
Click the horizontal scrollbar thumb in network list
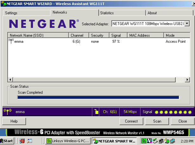(94, 79)
